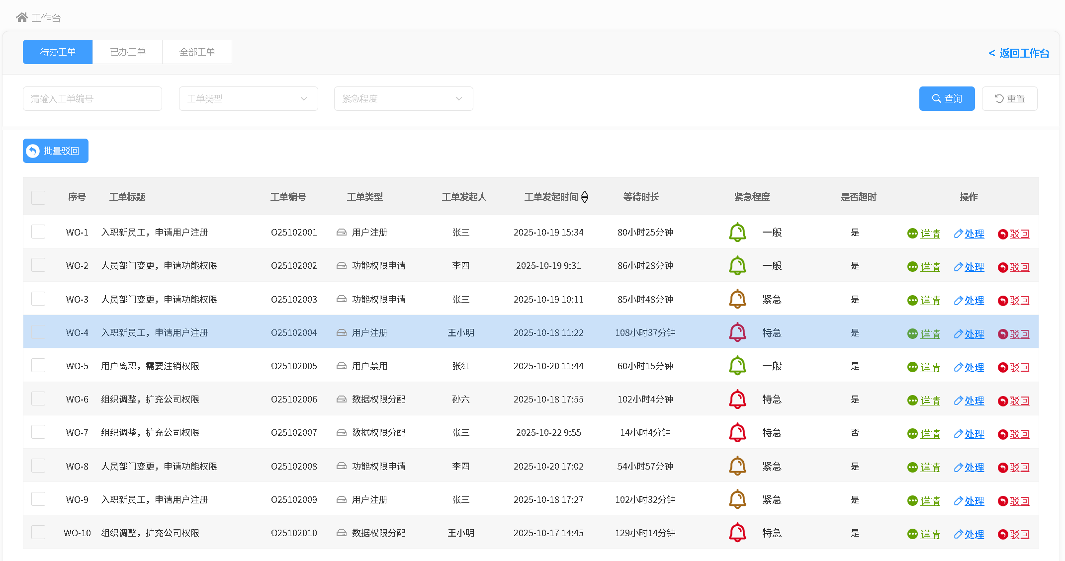Open the 全部工单 tab
The height and width of the screenshot is (561, 1065).
click(197, 52)
